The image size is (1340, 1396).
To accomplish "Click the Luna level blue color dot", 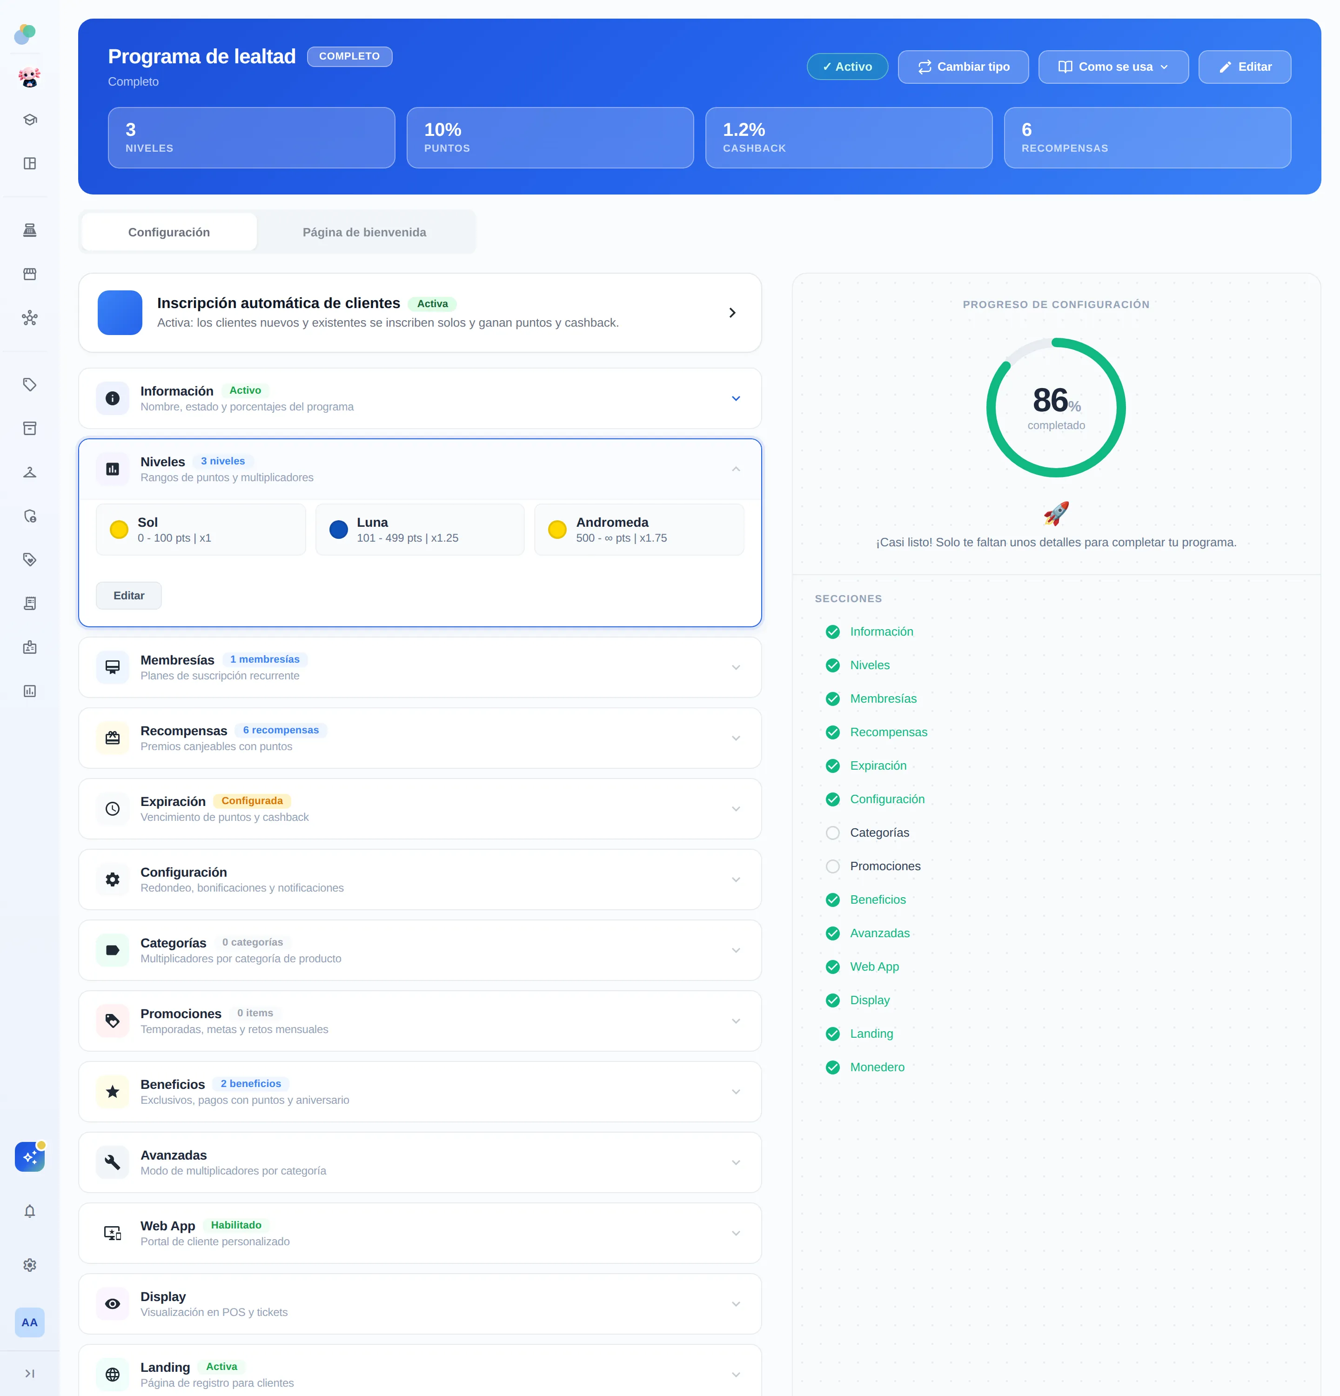I will (338, 529).
